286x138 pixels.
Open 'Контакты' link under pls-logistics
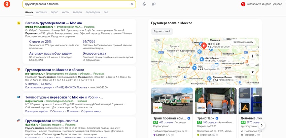(x=46, y=84)
